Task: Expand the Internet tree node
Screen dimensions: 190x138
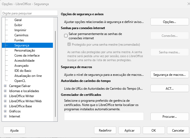Action: point(5,116)
